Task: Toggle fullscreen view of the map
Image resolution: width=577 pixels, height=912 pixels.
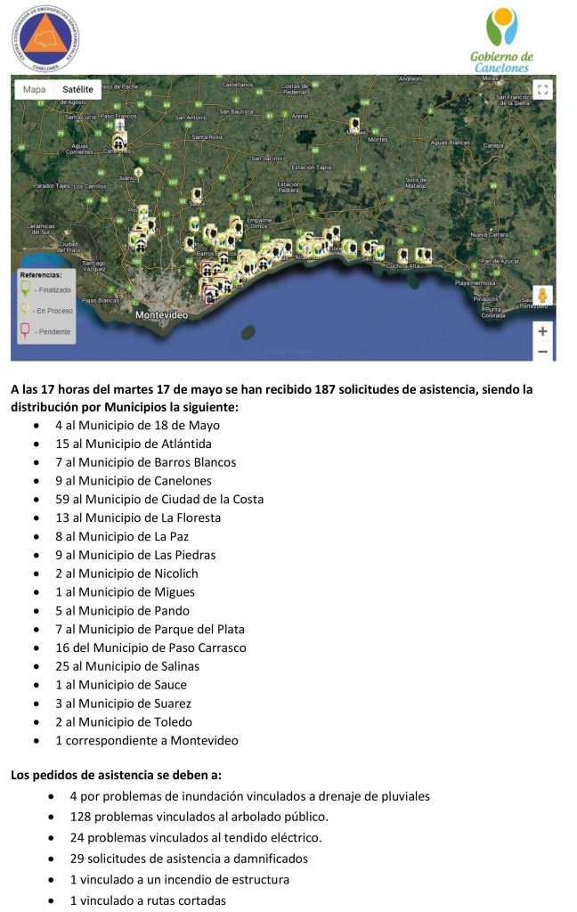Action: [x=542, y=90]
